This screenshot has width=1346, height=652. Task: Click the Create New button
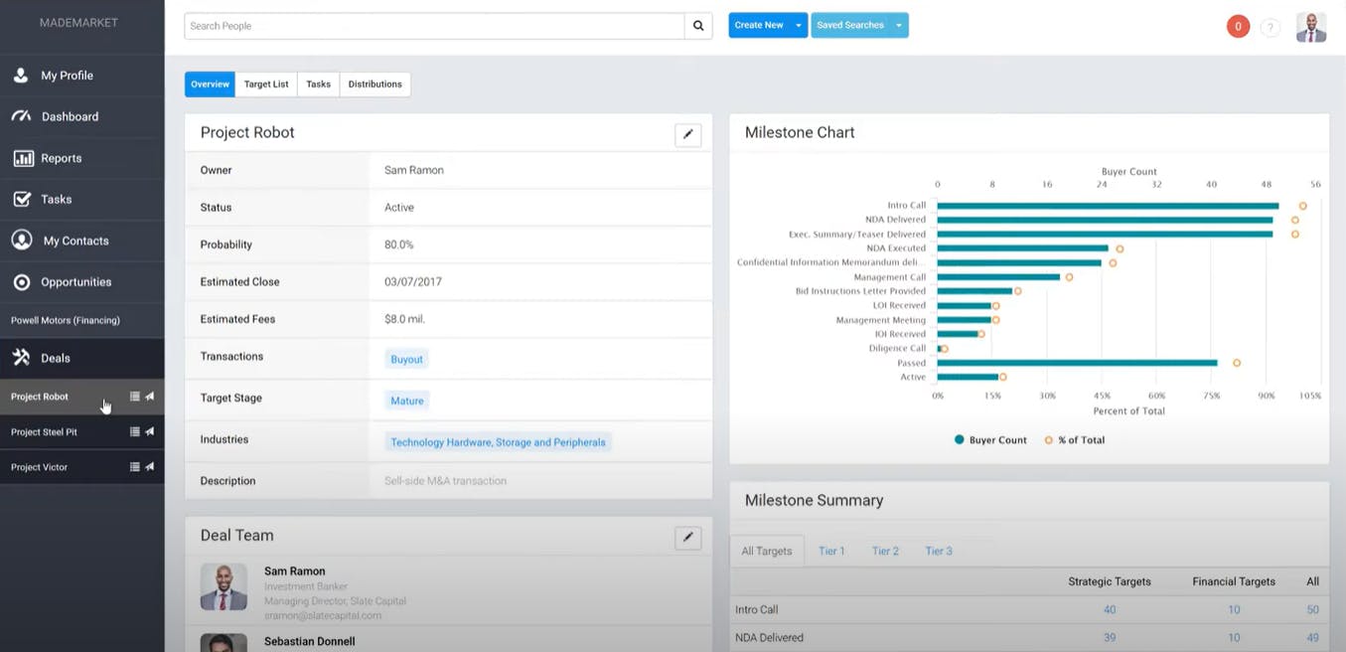pyautogui.click(x=760, y=26)
